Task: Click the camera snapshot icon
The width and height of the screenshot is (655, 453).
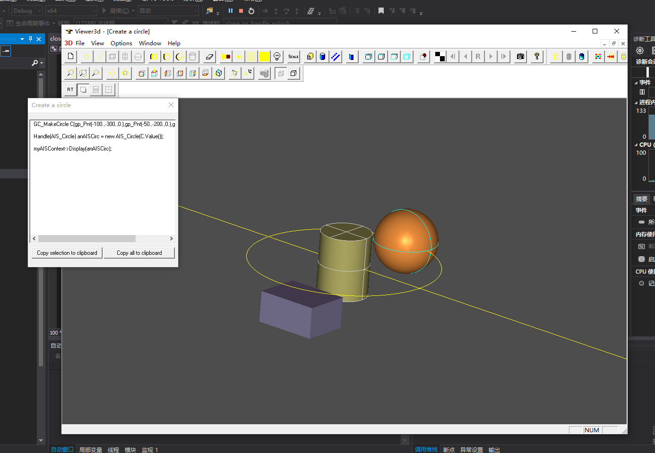Action: pyautogui.click(x=520, y=57)
